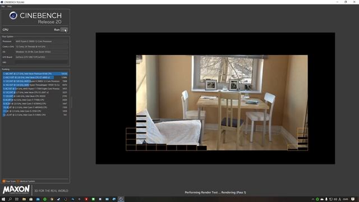Select the Xeon X5650 ranking row

pyautogui.click(x=35, y=96)
